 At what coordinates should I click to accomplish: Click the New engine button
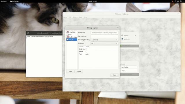pos(70,71)
